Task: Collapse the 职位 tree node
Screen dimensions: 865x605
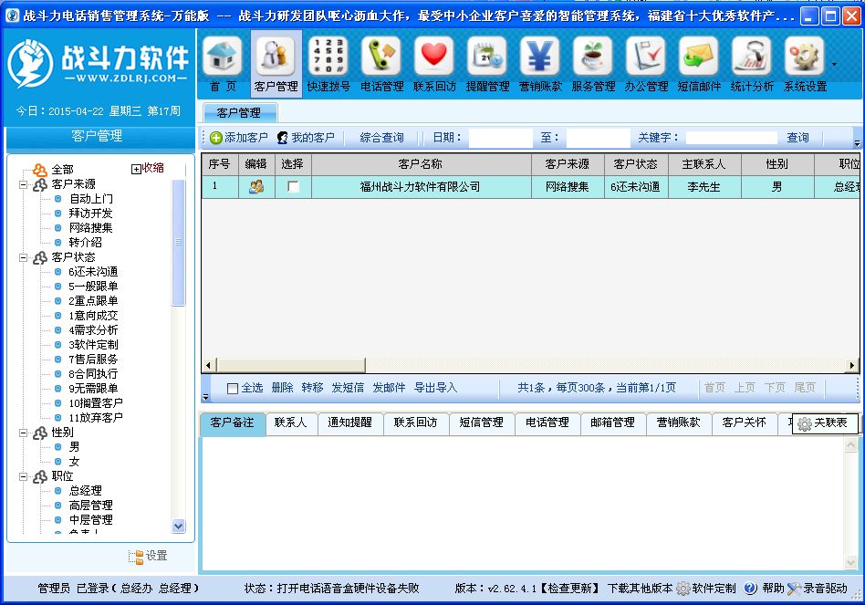Action: (23, 476)
